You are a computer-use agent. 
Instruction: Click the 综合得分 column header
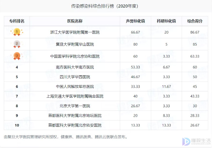pyautogui.click(x=195, y=21)
